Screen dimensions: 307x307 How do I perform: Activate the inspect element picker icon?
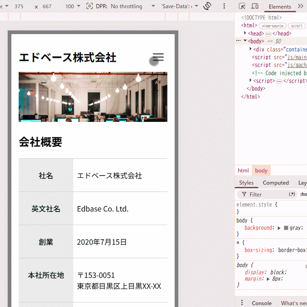[x=242, y=6]
